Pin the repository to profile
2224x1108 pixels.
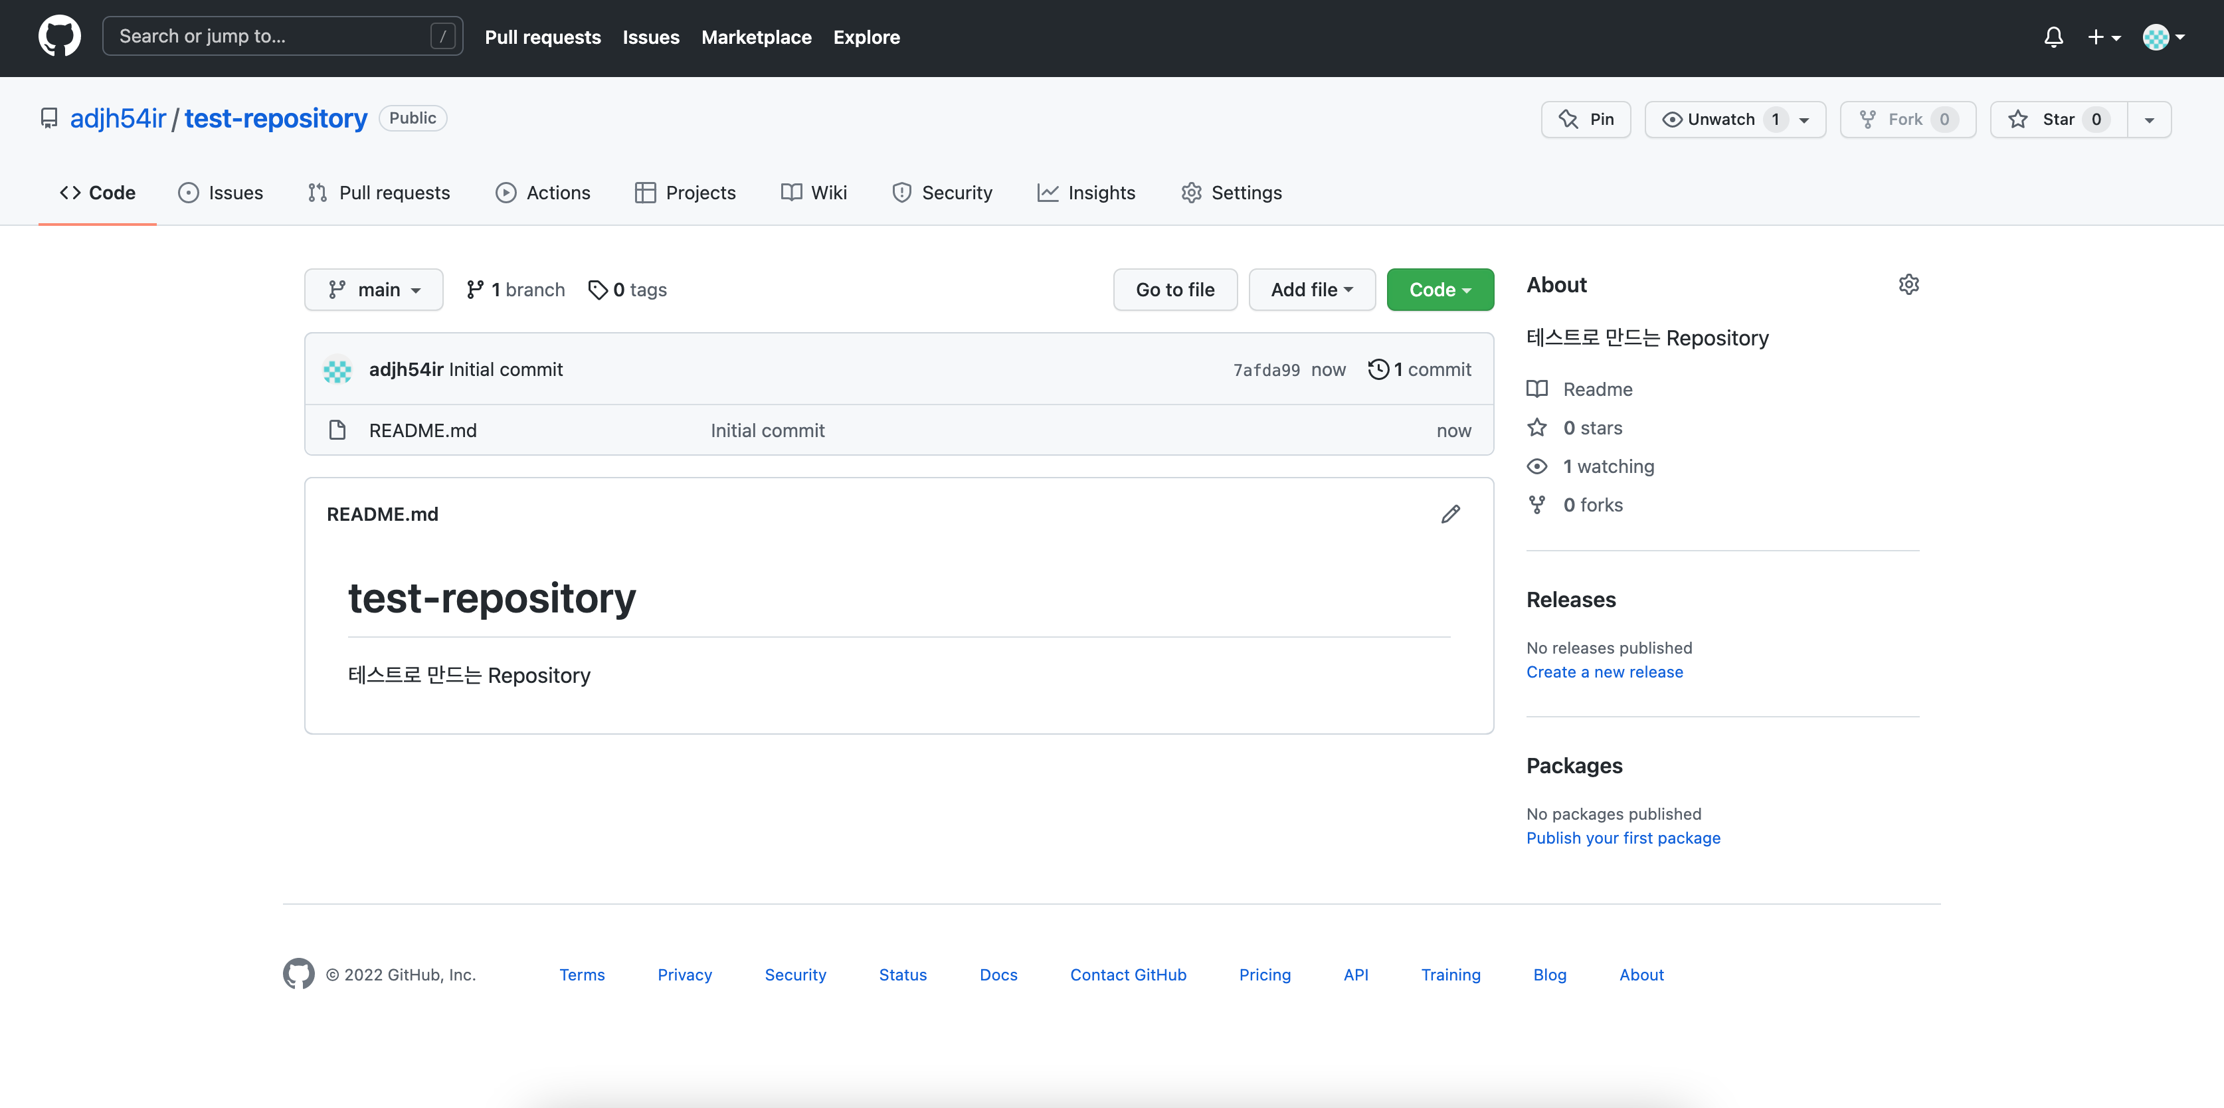pos(1585,119)
